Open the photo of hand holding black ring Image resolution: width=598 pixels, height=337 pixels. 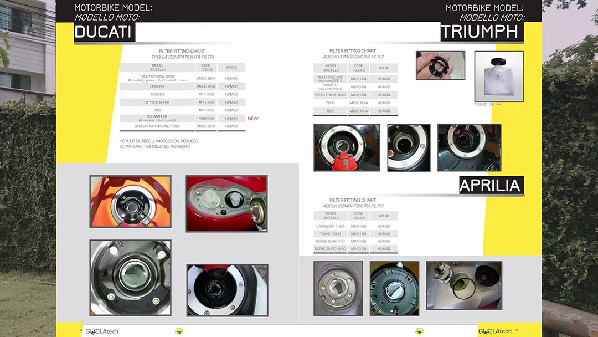(441, 65)
